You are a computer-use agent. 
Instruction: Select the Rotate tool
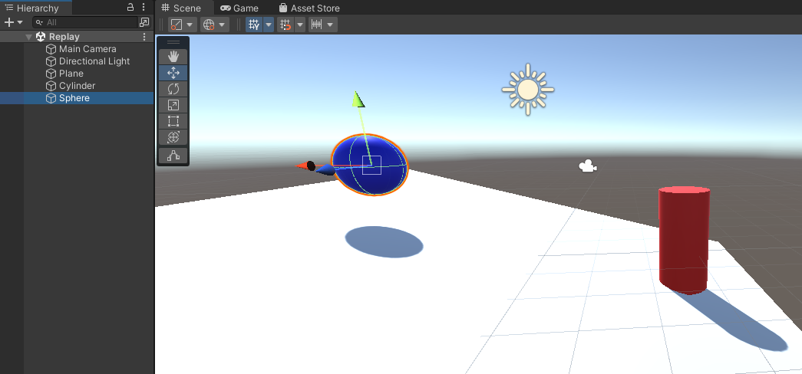click(173, 89)
